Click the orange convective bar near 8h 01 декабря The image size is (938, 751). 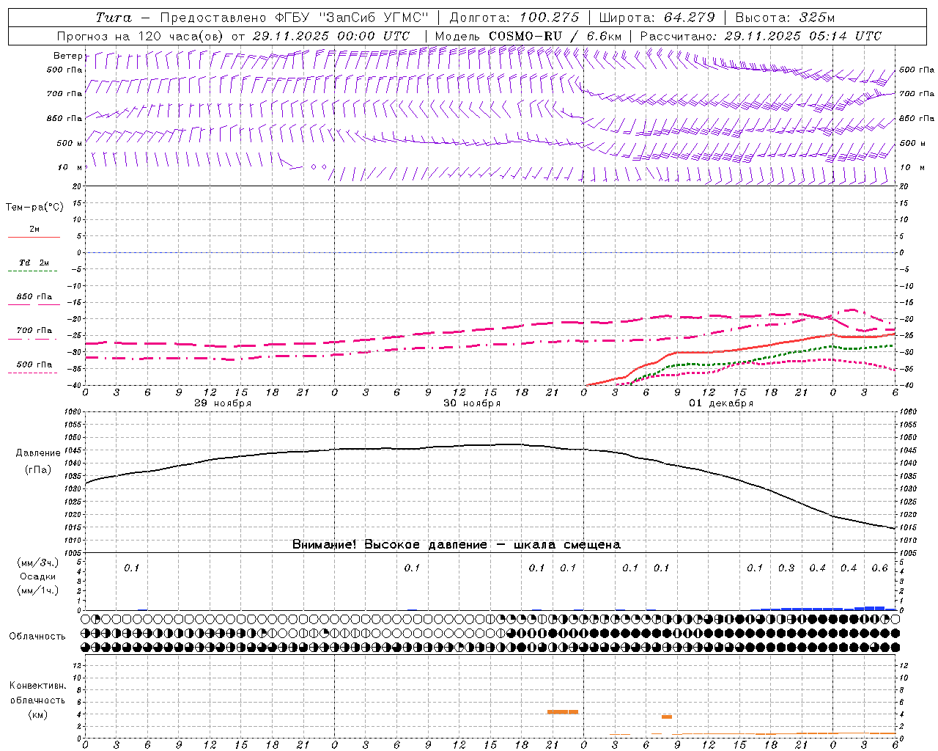coord(667,717)
